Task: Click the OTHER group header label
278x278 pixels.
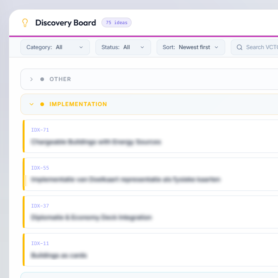Action: click(x=60, y=79)
